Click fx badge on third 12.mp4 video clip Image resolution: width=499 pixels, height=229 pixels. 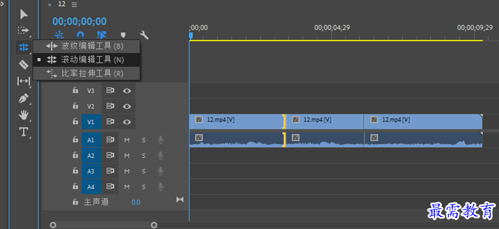(374, 120)
